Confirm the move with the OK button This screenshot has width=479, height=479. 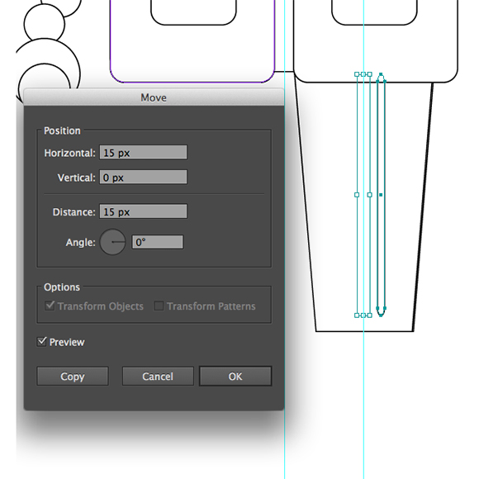coord(235,376)
